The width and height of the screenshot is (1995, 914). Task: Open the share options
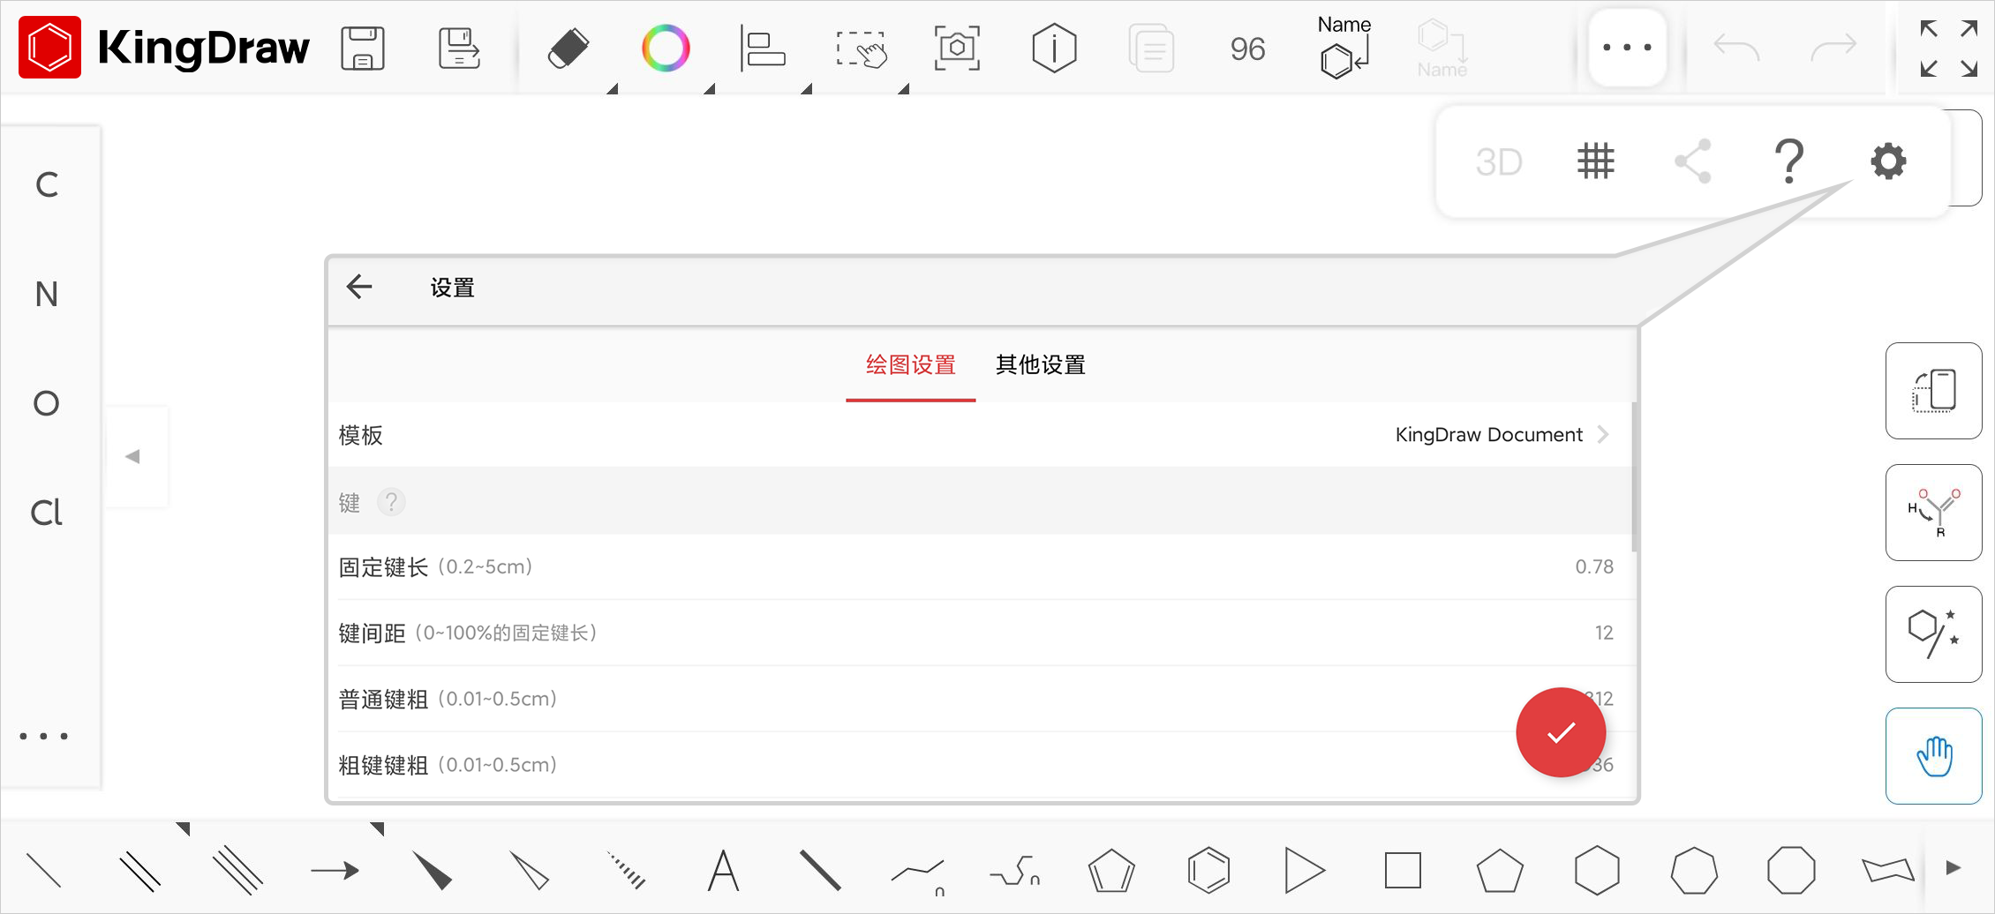point(1693,161)
